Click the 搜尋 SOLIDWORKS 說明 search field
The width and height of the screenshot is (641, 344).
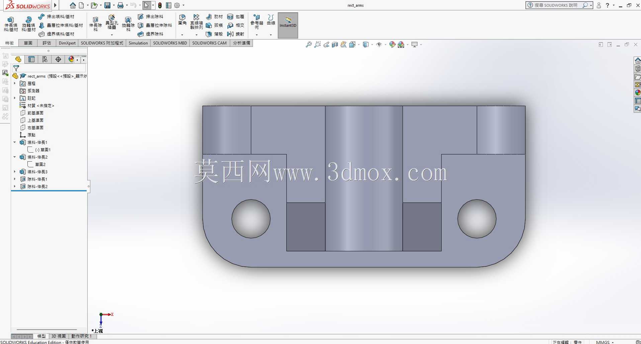pos(556,5)
